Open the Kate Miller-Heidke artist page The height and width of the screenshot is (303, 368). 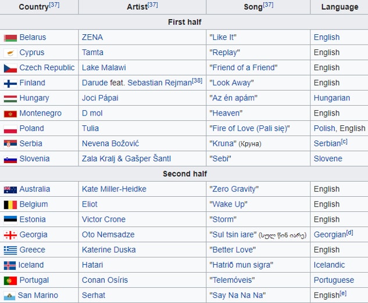pos(114,189)
